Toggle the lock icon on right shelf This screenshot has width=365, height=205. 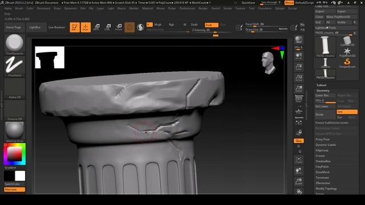click(x=299, y=133)
